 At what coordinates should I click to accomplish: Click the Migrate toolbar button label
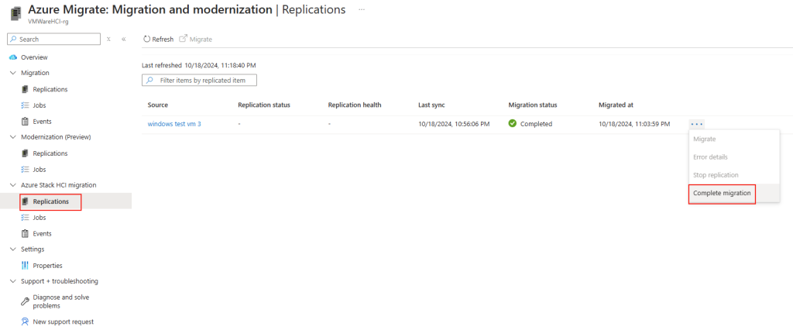point(201,39)
